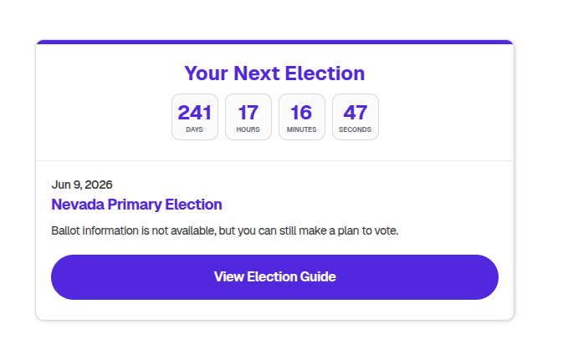Click the DAYS label under 241

[x=195, y=129]
